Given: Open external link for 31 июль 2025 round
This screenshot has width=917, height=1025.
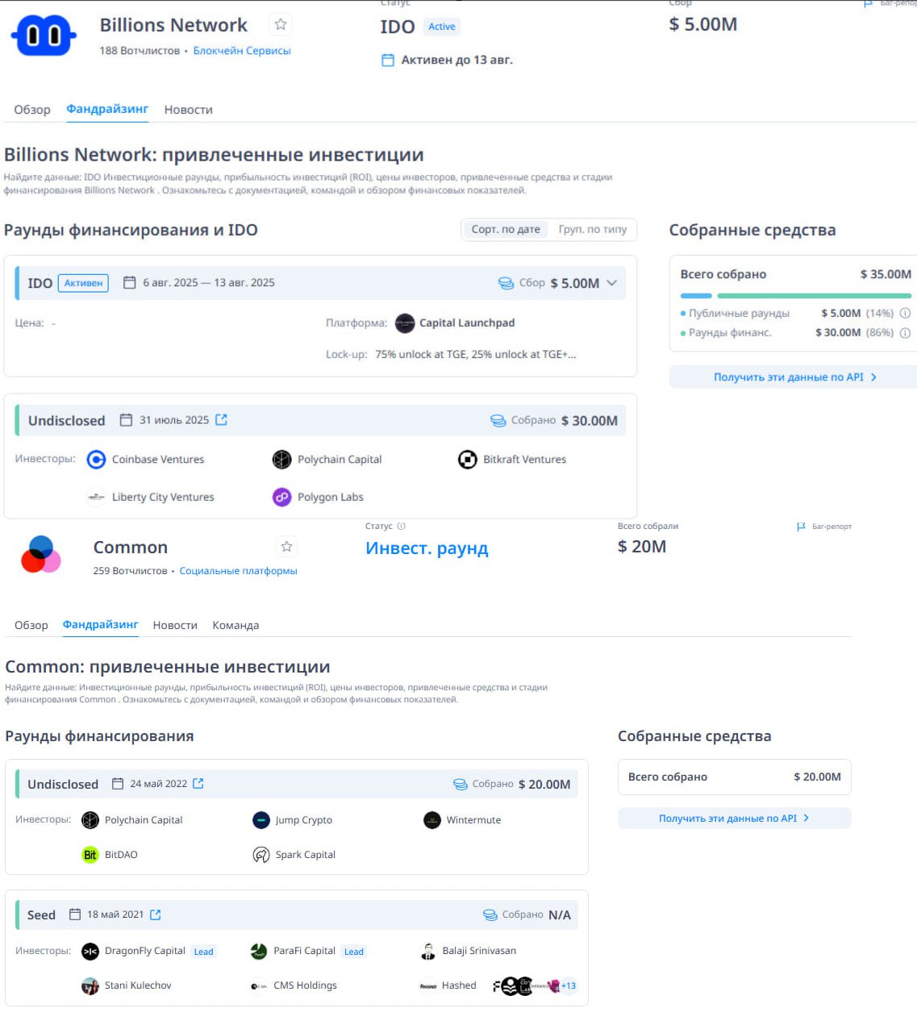Looking at the screenshot, I should point(222,419).
